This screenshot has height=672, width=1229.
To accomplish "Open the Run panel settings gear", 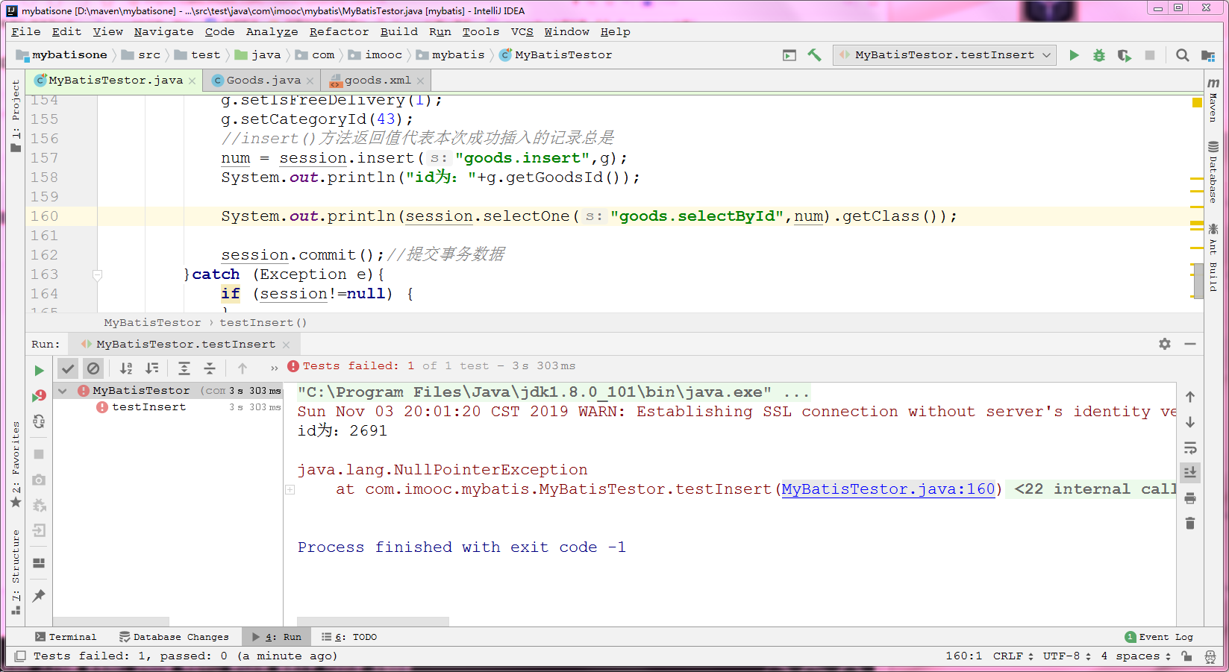I will click(1165, 344).
